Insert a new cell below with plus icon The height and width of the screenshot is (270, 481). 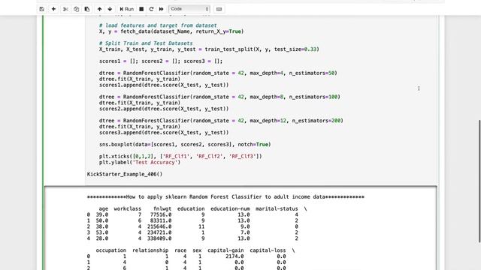(x=53, y=9)
